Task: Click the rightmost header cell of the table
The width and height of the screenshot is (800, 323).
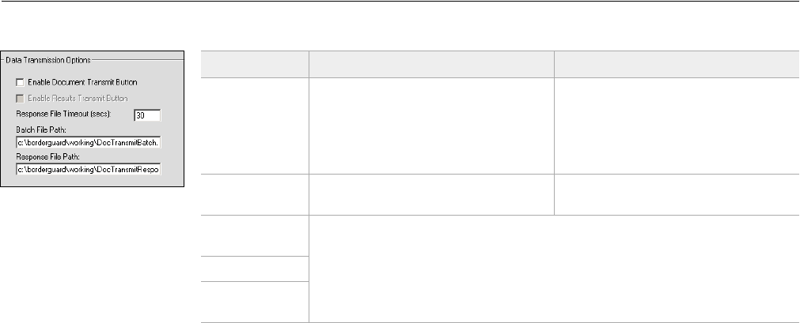Action: pos(676,65)
